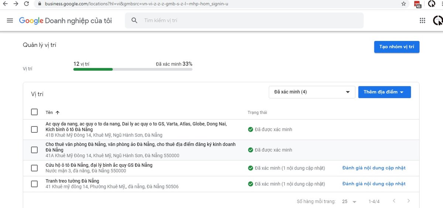Viewport: 443px width, 208px height.
Task: Open the hamburger main menu
Action: (x=10, y=21)
